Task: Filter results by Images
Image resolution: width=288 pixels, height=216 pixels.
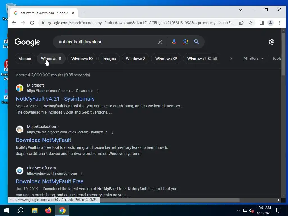Action: click(109, 58)
